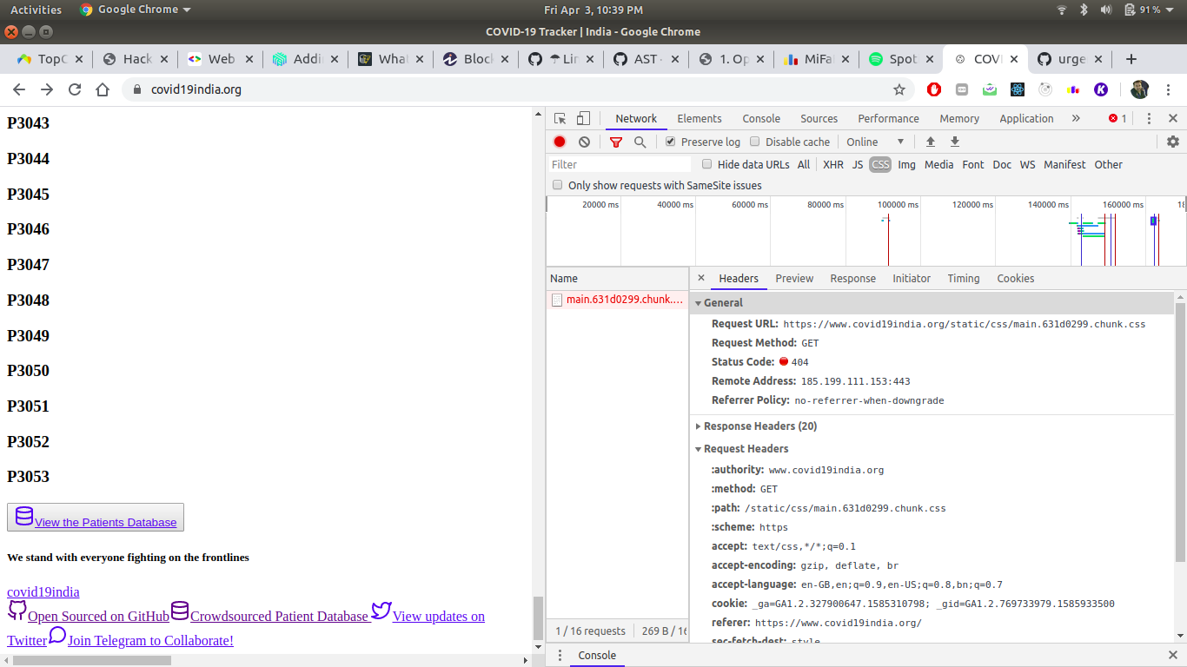The width and height of the screenshot is (1187, 667).
Task: Clear the network log
Action: [x=584, y=142]
